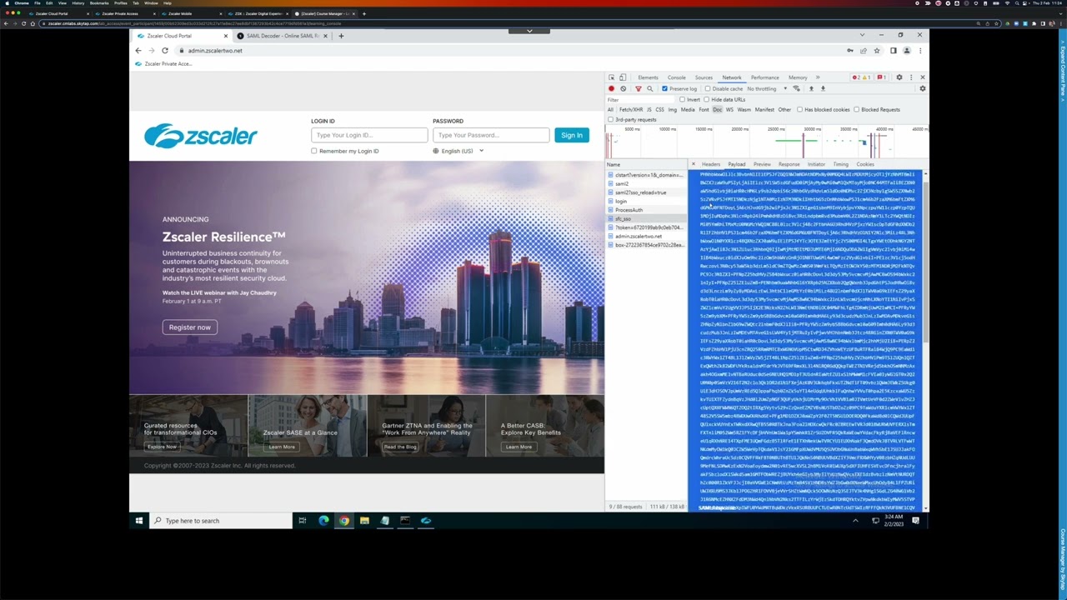Check the Invert filter checkbox
Image resolution: width=1067 pixels, height=600 pixels.
[682, 99]
